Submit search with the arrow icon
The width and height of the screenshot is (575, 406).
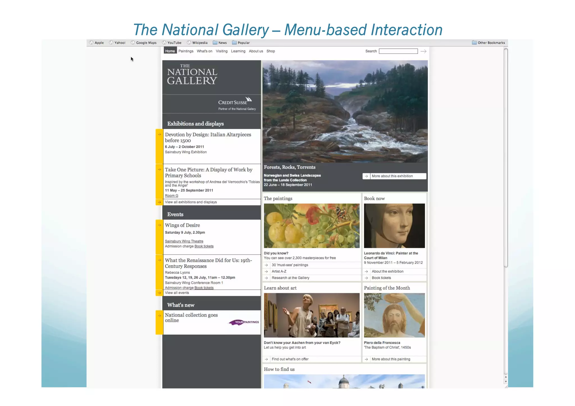(424, 51)
